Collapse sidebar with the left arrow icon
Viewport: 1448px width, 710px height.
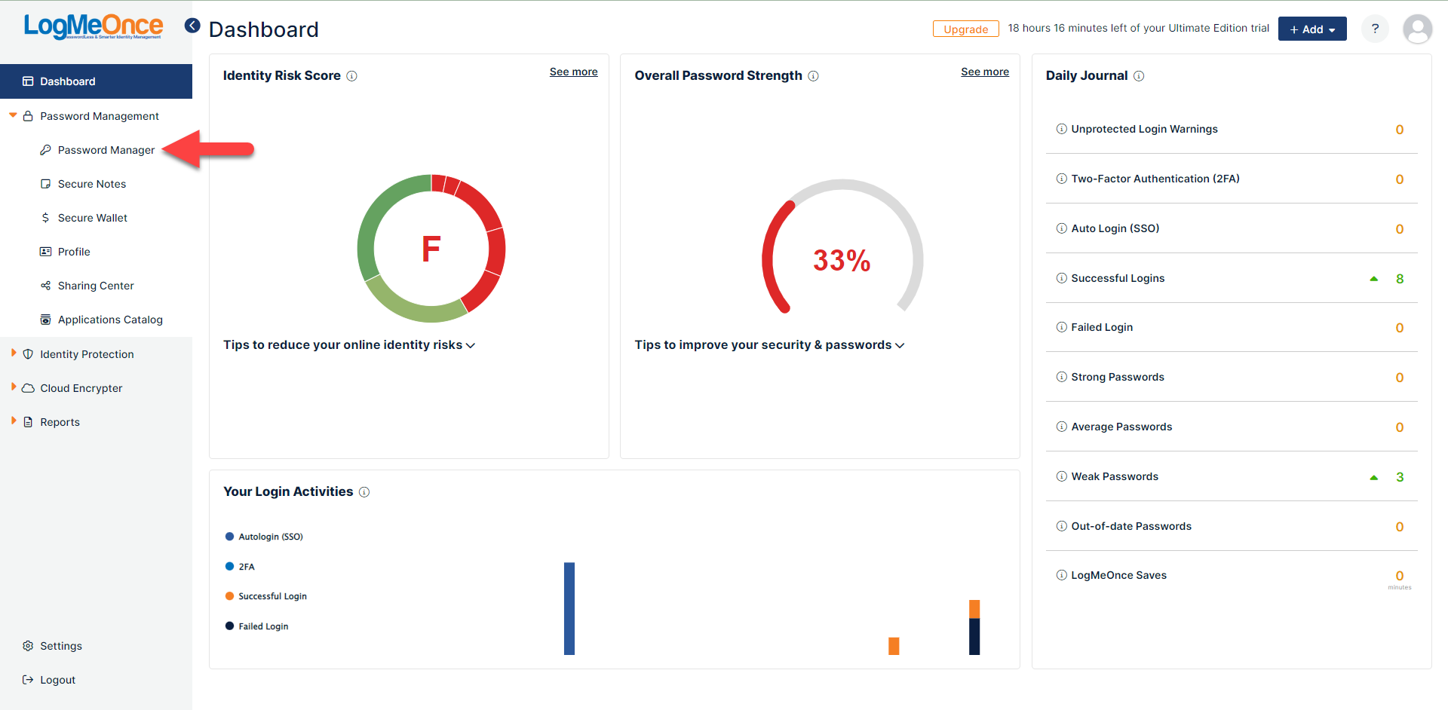click(192, 26)
